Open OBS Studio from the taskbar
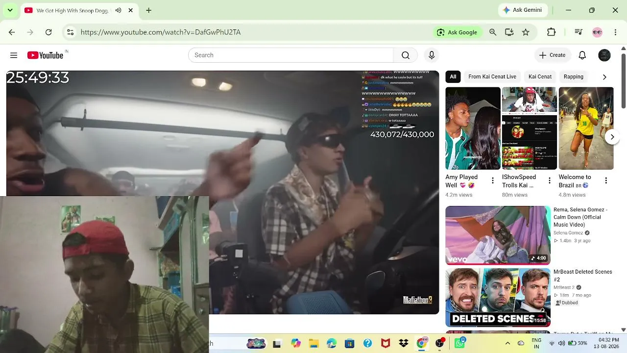This screenshot has height=353, width=627. pos(440,344)
